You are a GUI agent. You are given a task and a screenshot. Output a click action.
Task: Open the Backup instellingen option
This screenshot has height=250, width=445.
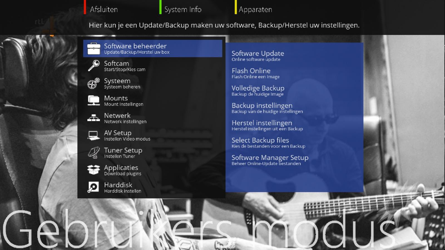point(262,106)
